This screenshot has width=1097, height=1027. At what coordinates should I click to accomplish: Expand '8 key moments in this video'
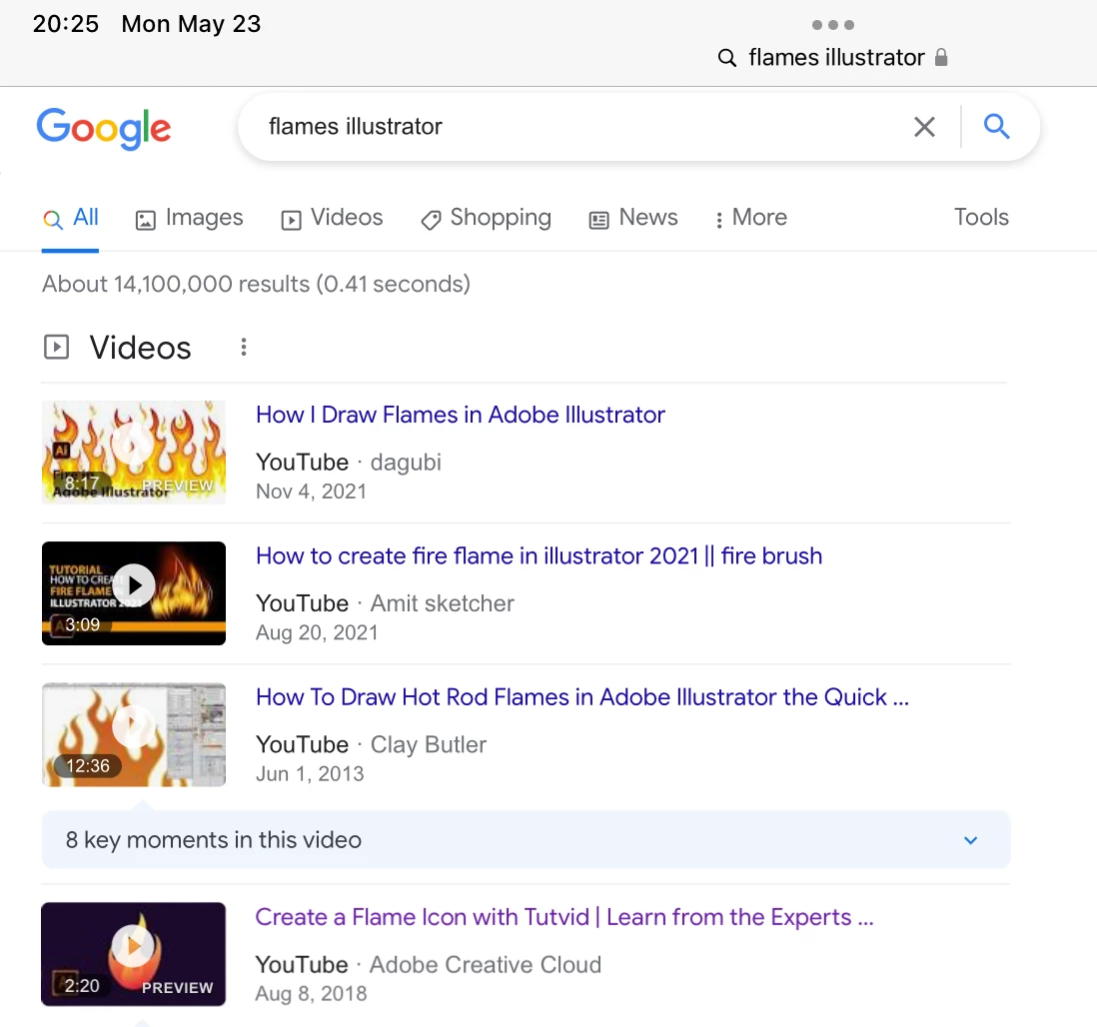[x=527, y=839]
